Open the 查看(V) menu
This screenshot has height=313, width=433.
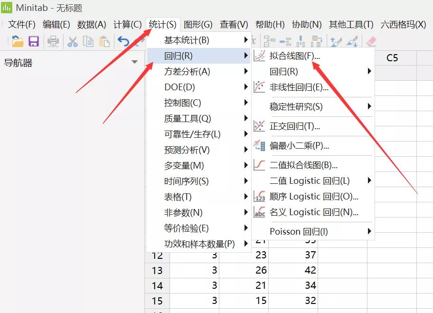point(234,25)
